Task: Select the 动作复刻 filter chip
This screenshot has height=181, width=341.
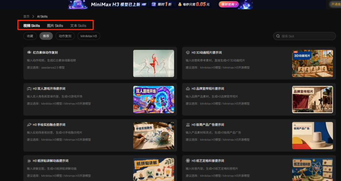Action: coord(65,36)
